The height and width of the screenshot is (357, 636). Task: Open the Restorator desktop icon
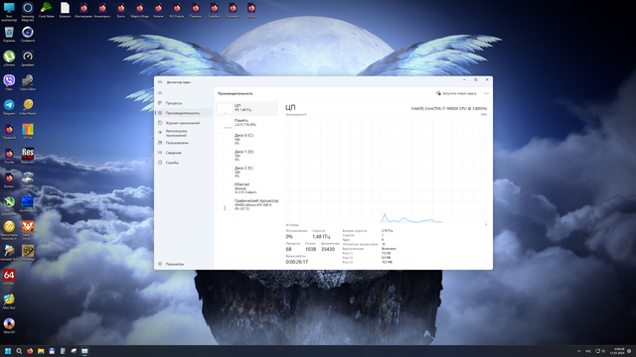(28, 156)
